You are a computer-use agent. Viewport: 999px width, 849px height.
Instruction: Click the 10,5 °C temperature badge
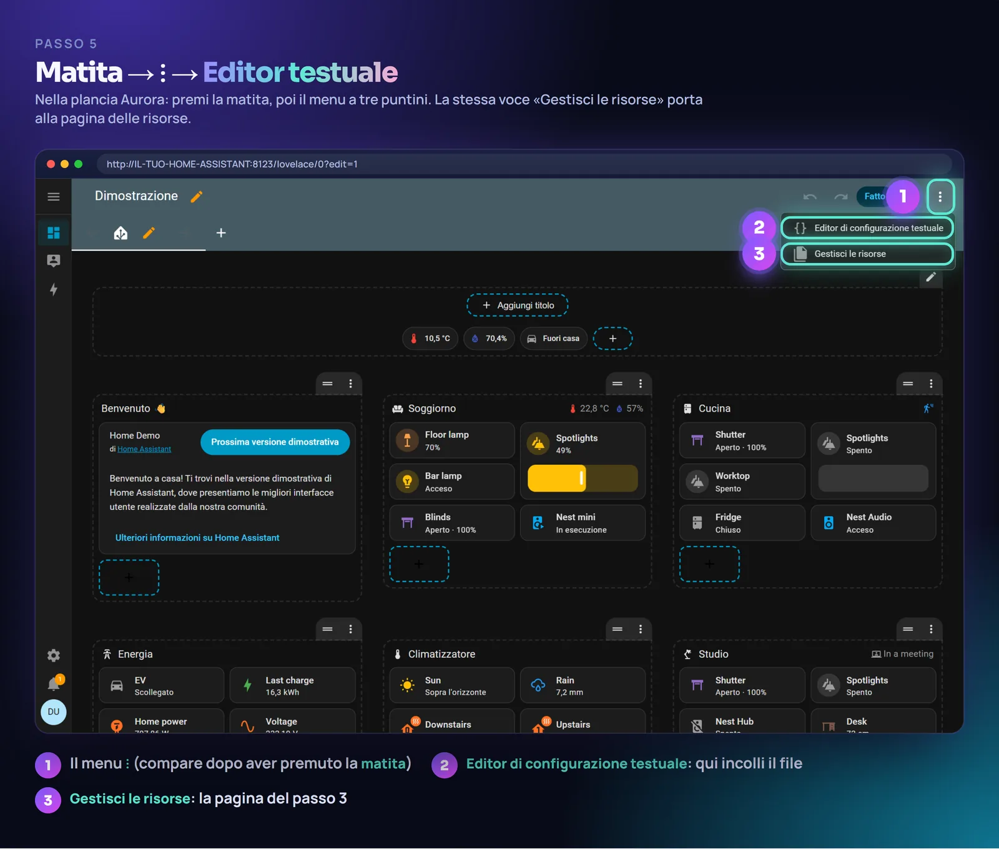pos(430,339)
